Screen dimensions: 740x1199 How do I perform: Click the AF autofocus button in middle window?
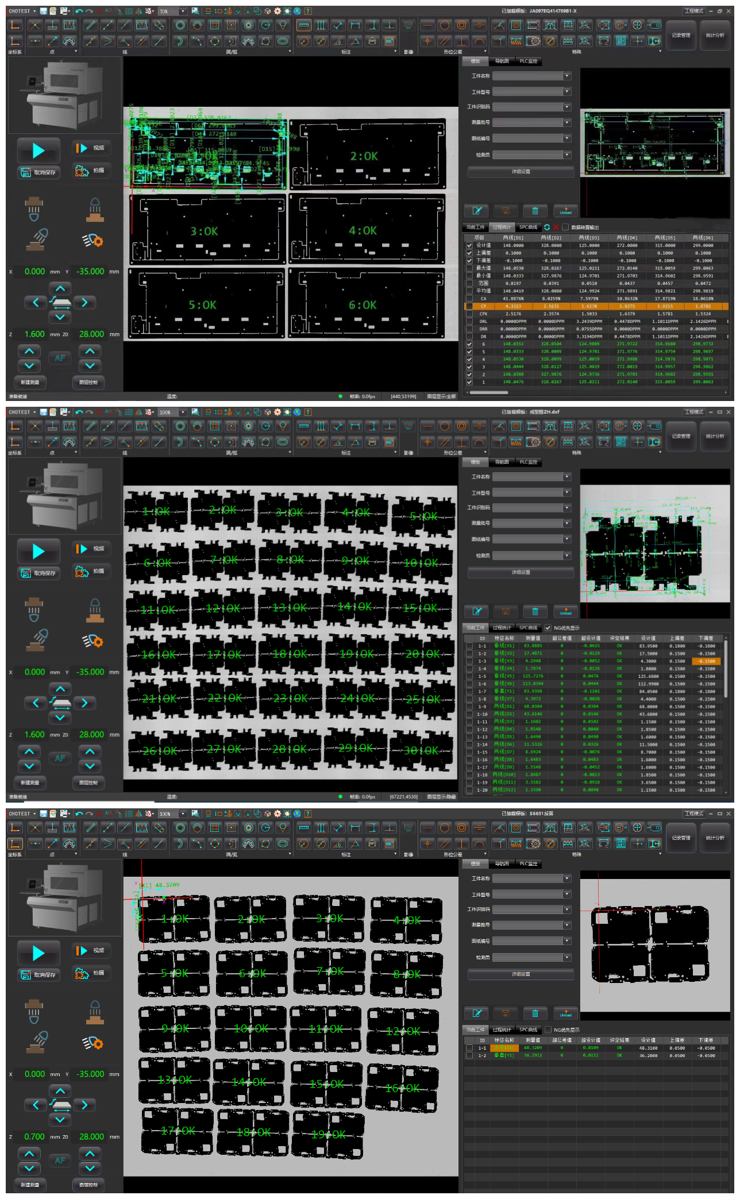[60, 758]
